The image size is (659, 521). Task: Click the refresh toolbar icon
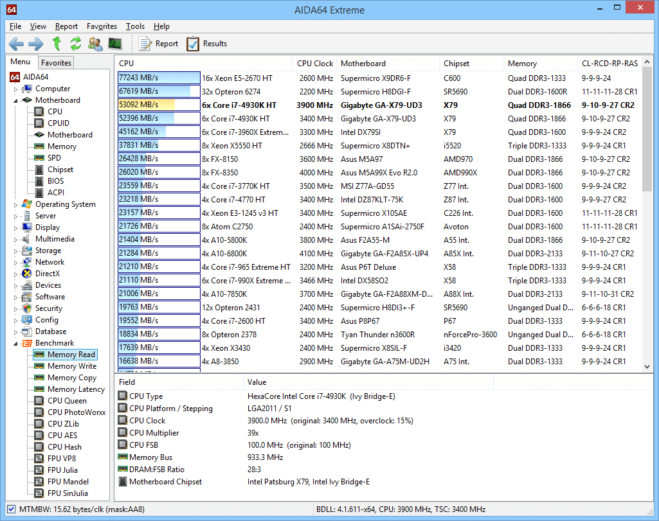pyautogui.click(x=75, y=44)
